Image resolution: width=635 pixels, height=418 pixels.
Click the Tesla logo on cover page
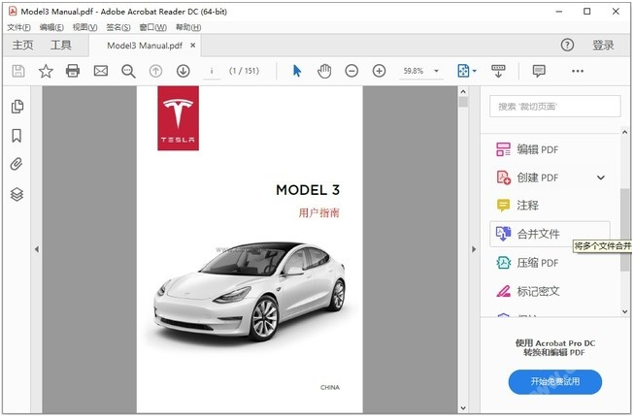[x=179, y=118]
